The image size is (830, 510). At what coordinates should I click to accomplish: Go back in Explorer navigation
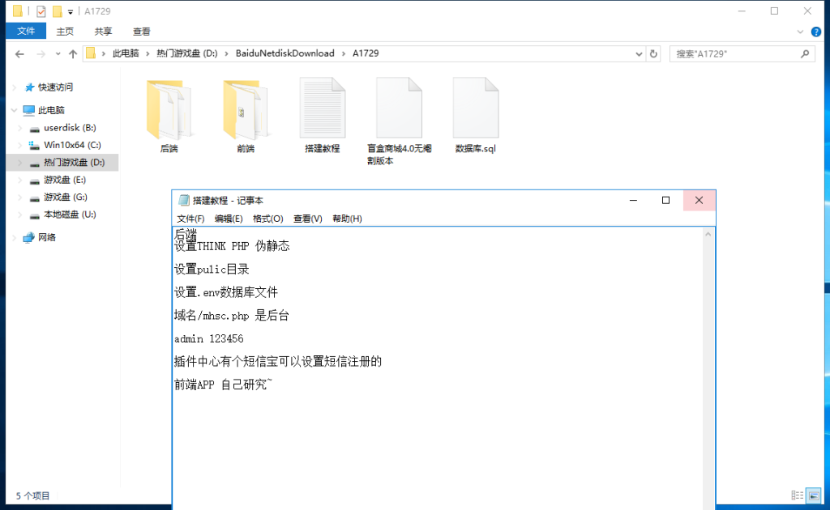[19, 54]
